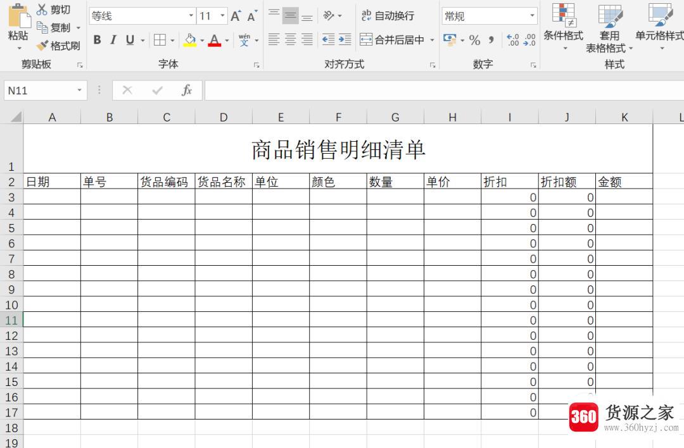This screenshot has height=448, width=684.
Task: Increase font size with large A
Action: point(236,16)
